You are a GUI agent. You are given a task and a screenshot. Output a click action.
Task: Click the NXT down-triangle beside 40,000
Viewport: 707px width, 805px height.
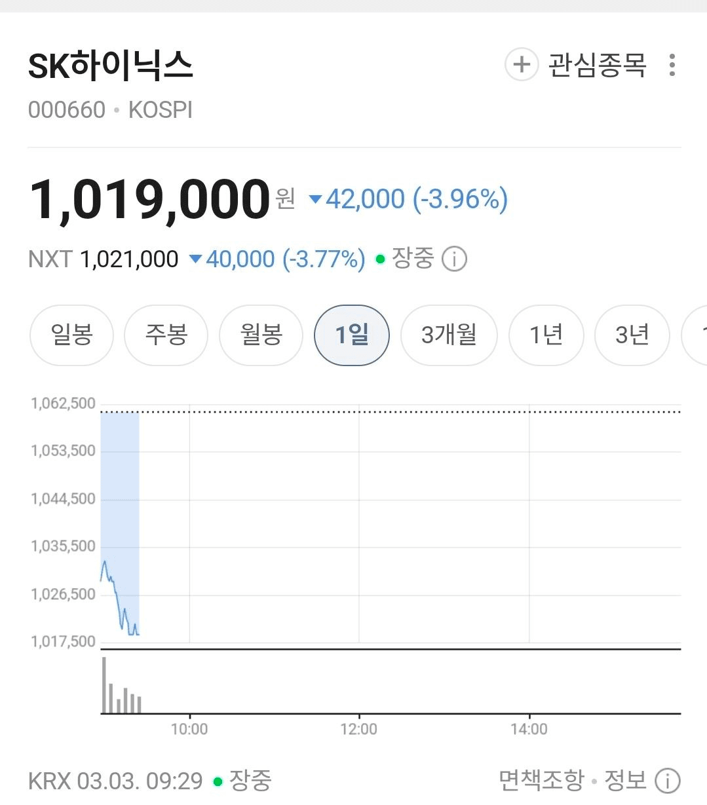click(x=195, y=259)
